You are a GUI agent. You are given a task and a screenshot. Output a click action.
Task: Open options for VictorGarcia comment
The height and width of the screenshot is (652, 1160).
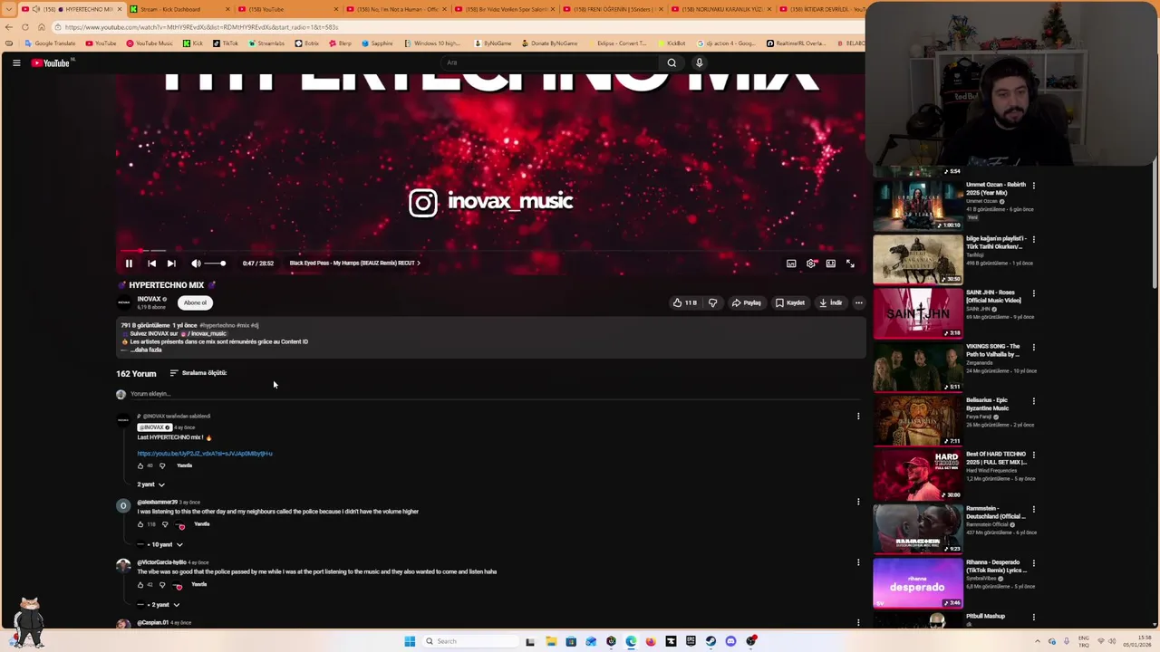pos(858,562)
